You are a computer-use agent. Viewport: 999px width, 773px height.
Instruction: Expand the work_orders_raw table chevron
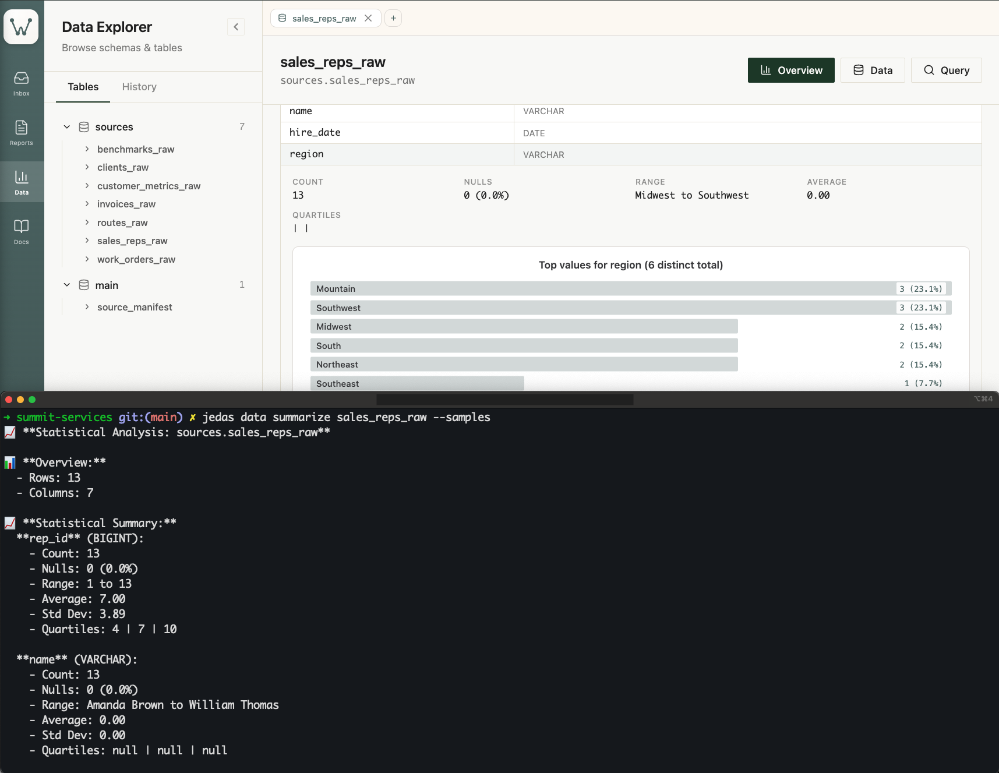coord(87,259)
